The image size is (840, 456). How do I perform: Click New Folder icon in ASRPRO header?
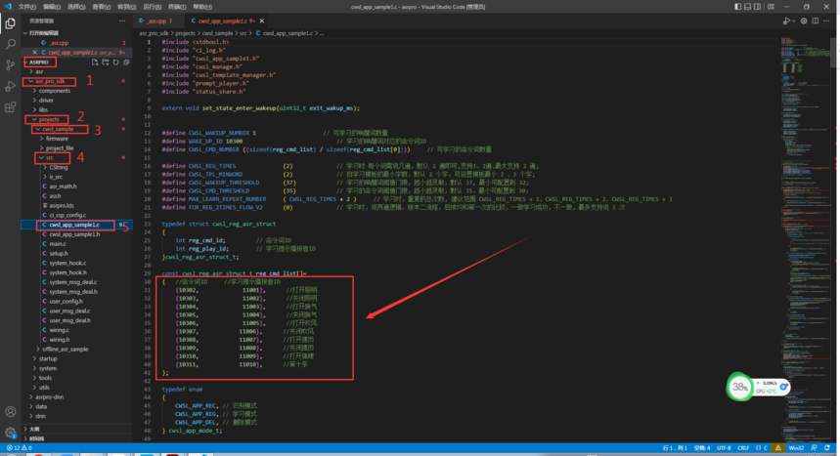[106, 62]
